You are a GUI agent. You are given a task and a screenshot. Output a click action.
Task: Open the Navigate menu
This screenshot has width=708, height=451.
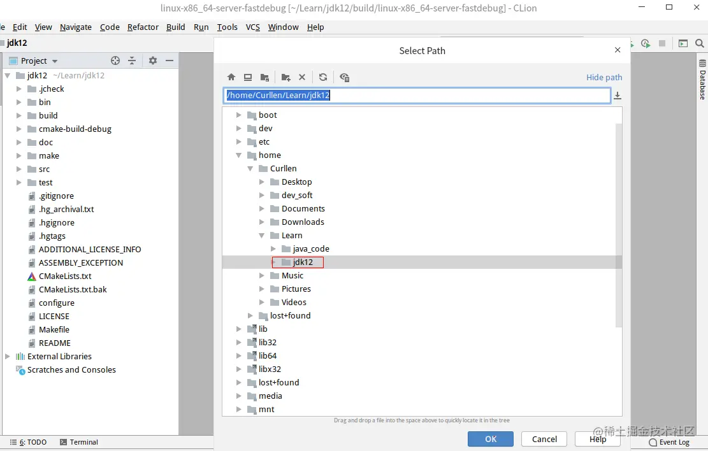coord(75,27)
